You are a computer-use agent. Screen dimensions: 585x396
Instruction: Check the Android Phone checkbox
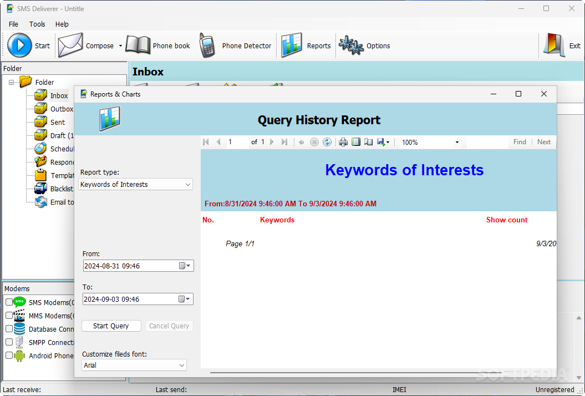[9, 356]
